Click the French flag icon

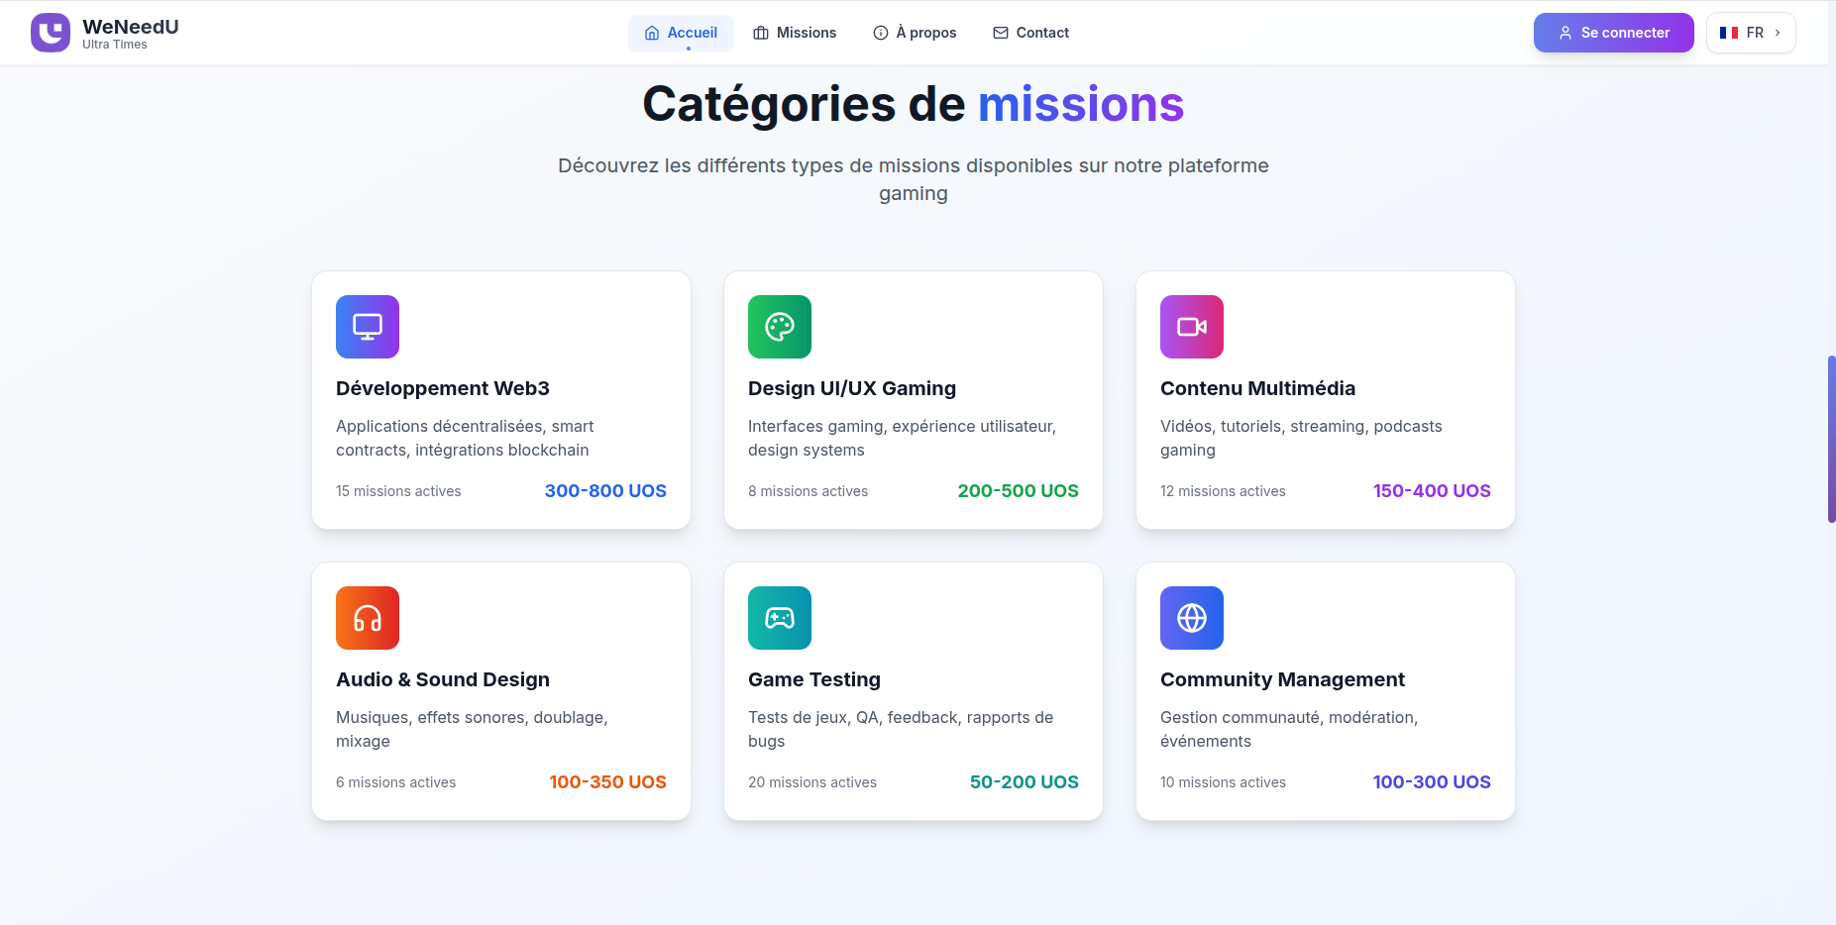pyautogui.click(x=1729, y=33)
